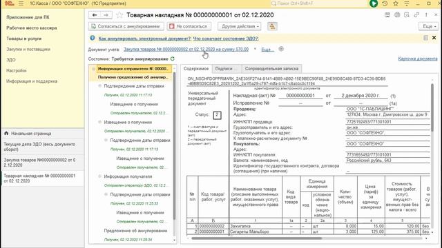Image resolution: width=442 pixels, height=248 pixels.
Task: Collapse Информация получателя tree node
Action: coord(99,176)
